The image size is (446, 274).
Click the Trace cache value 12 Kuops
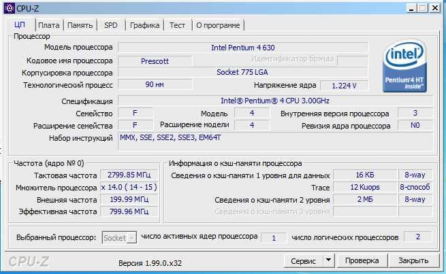coord(365,187)
